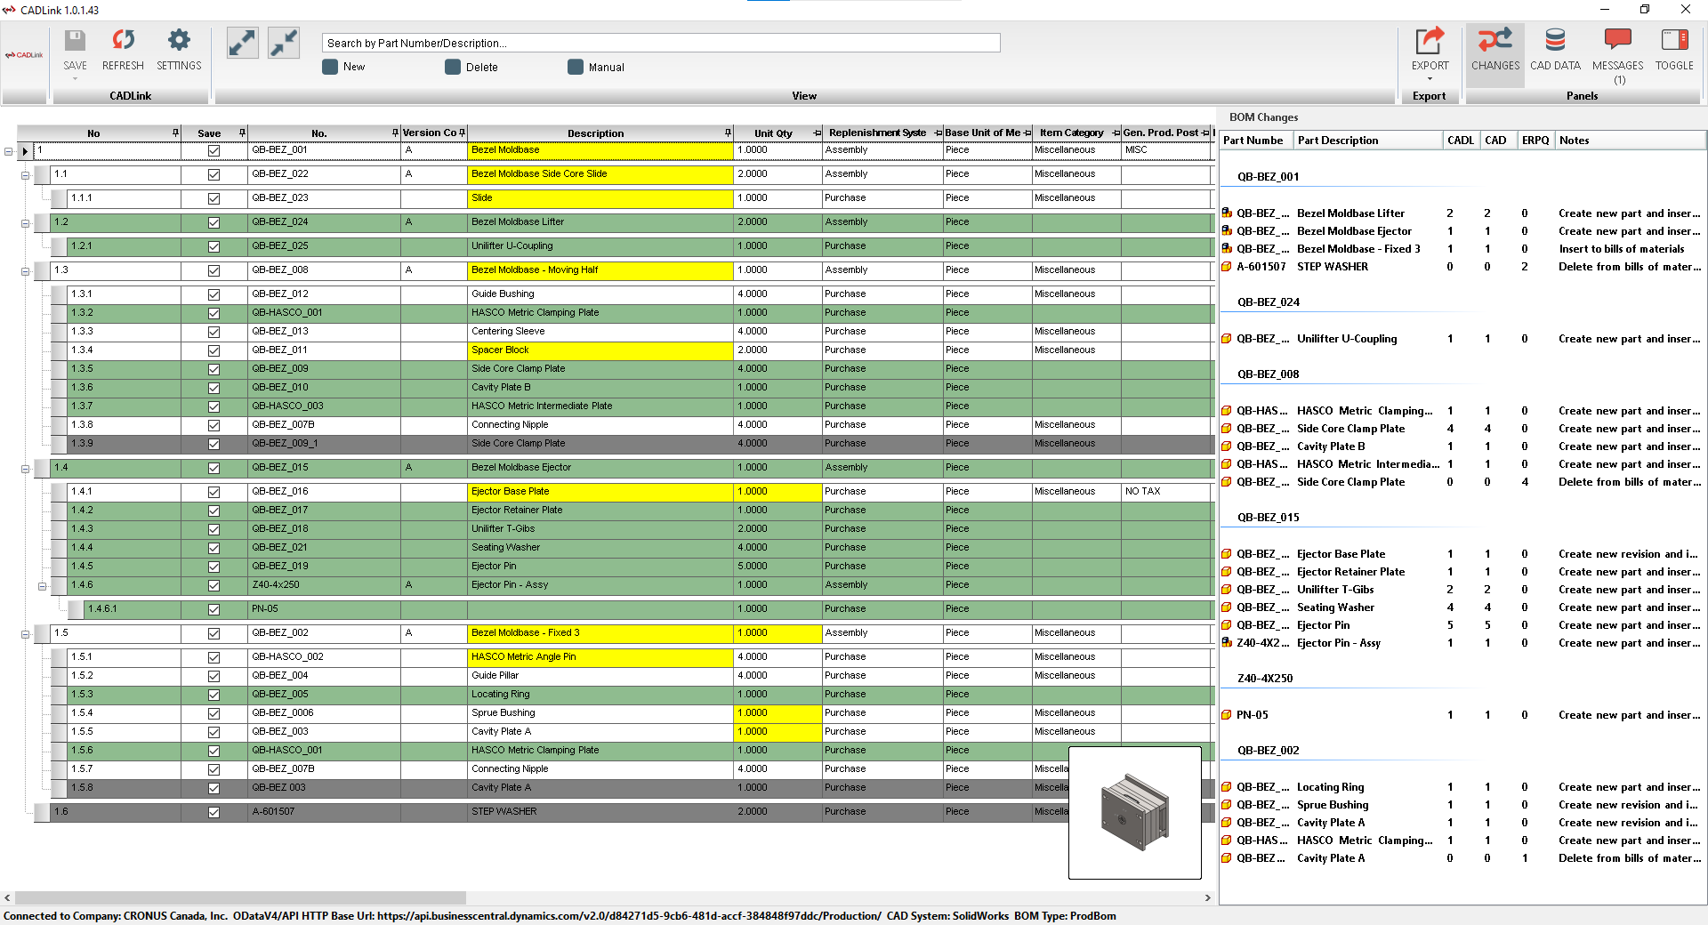Click the Part Description column header
The image size is (1708, 925).
(1368, 141)
